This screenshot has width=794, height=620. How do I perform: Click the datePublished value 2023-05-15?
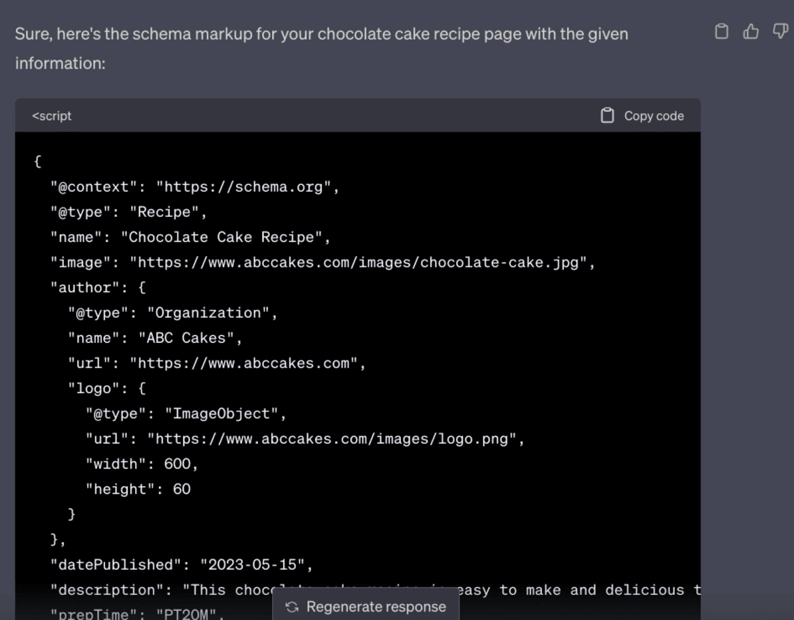click(252, 565)
